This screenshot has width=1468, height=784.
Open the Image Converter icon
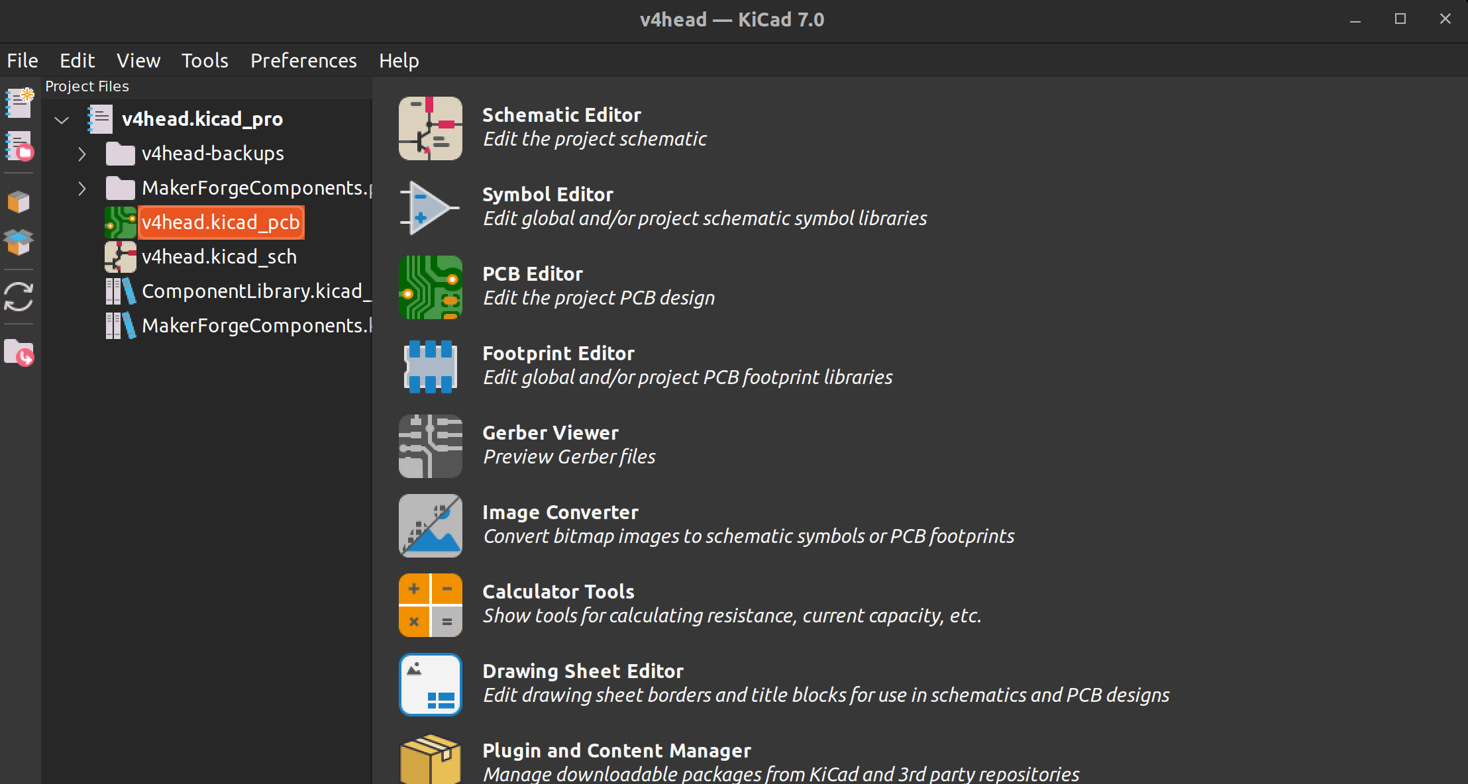pos(430,526)
